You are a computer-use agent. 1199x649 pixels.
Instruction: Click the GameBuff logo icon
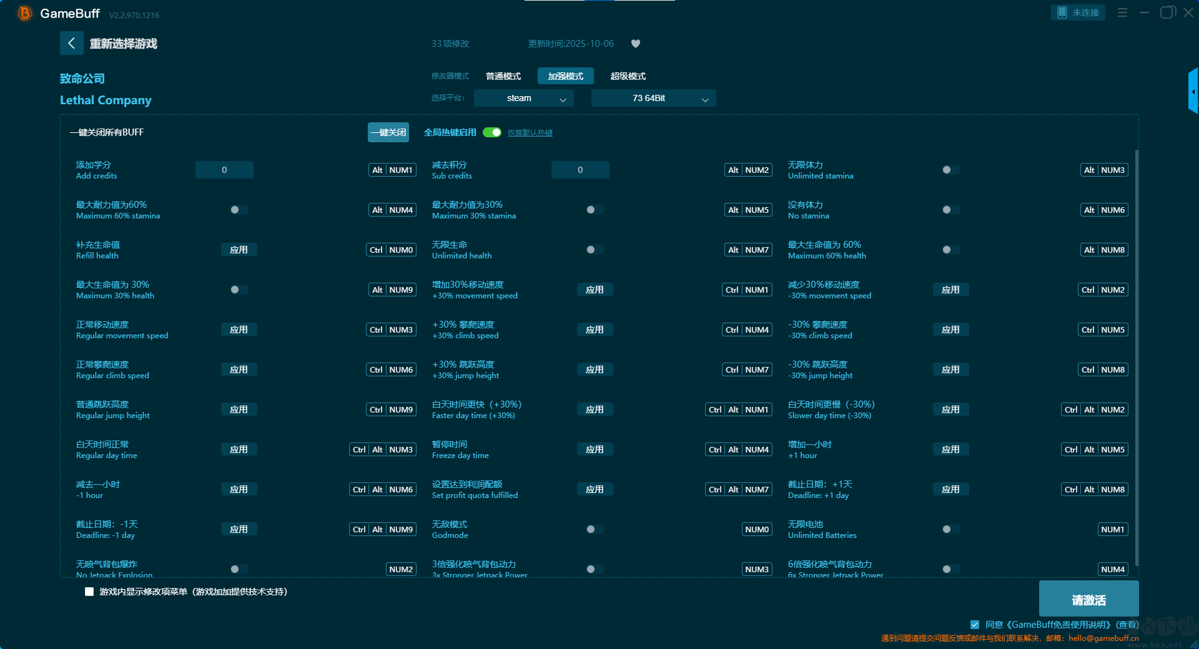[24, 13]
